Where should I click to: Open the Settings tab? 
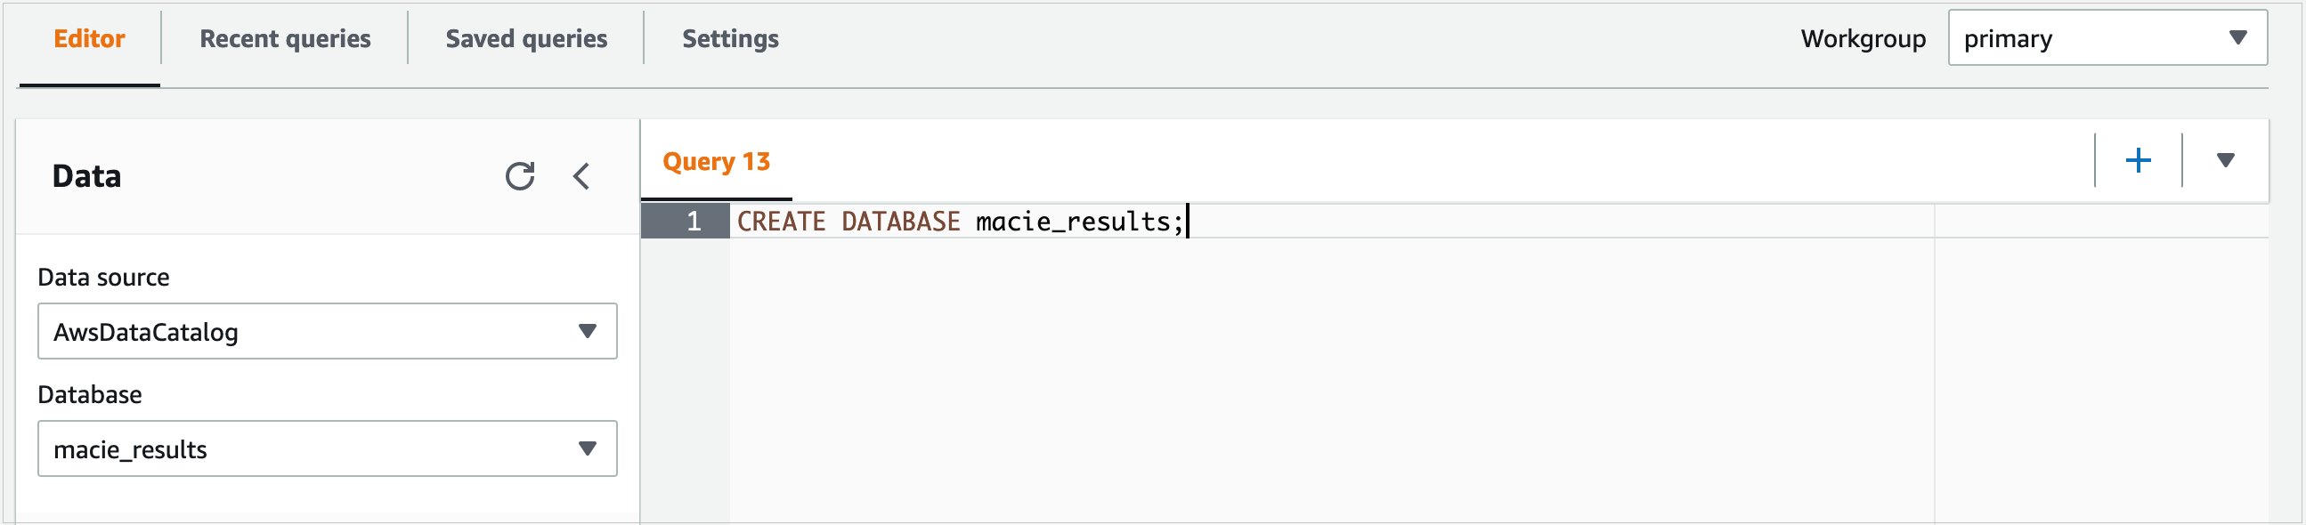click(x=729, y=38)
